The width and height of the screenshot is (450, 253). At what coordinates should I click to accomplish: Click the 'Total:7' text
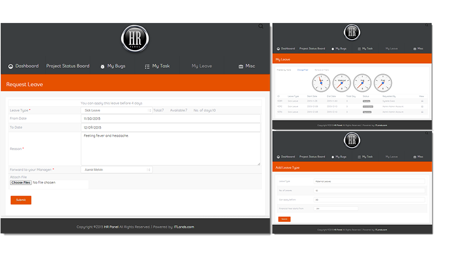(158, 110)
